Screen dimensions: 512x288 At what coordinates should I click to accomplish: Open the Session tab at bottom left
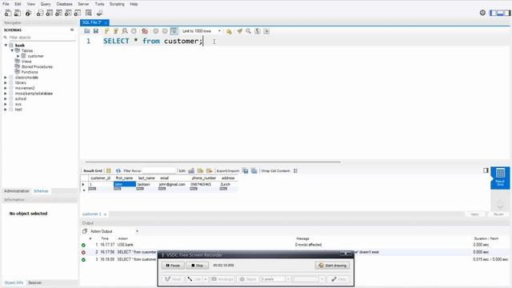tap(34, 282)
